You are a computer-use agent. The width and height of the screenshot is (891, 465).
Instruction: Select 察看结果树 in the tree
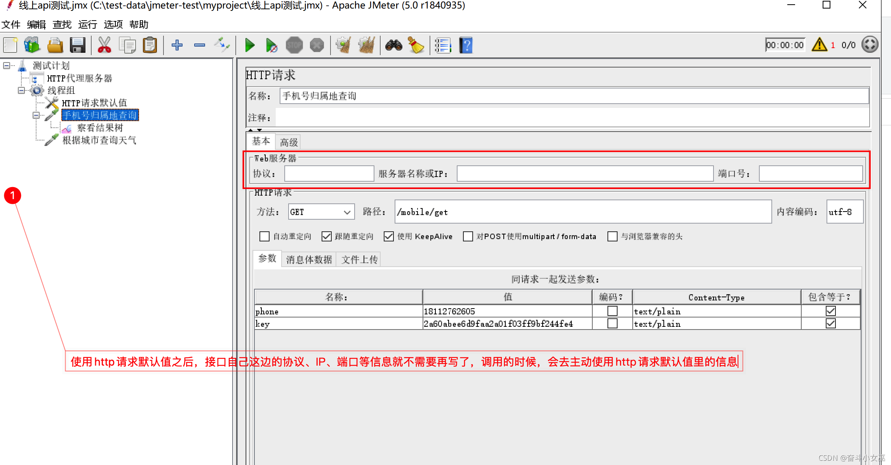click(100, 128)
